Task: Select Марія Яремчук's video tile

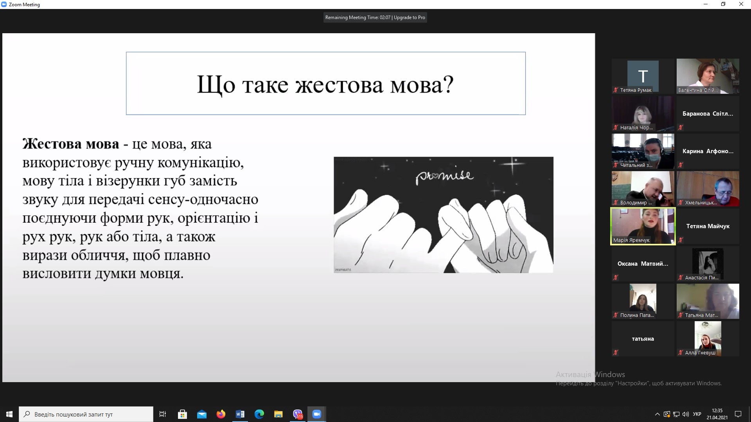Action: (x=643, y=226)
